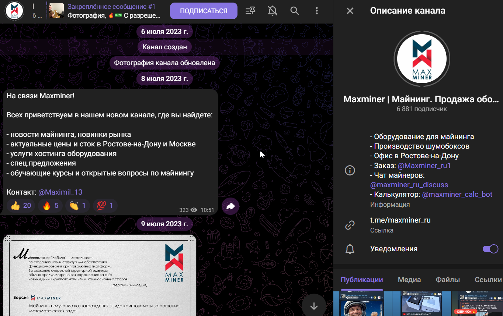This screenshot has height=316, width=503.
Task: Click the channel title Maxminer | Майнинг
Action: tap(421, 99)
